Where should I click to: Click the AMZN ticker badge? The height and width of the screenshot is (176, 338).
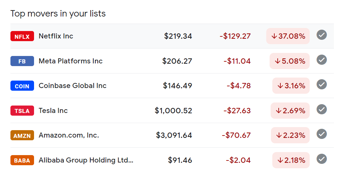point(22,135)
